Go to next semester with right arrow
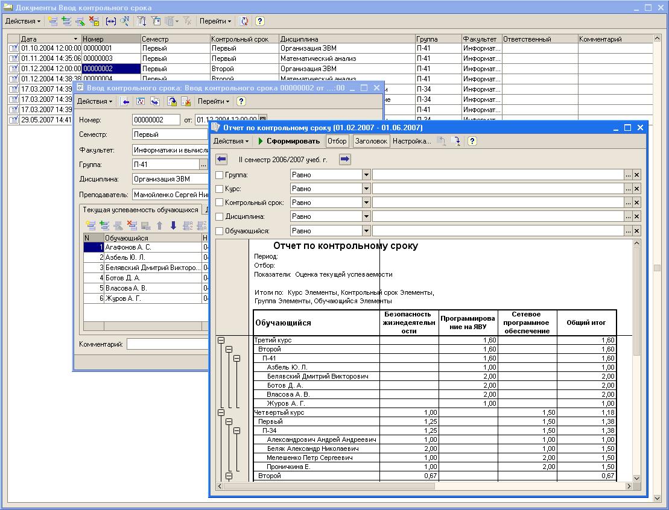The image size is (669, 510). (344, 160)
